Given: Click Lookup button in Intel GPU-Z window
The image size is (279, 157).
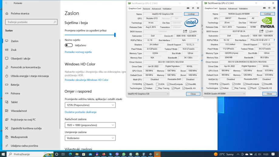Looking at the screenshot, I should pos(191,14).
